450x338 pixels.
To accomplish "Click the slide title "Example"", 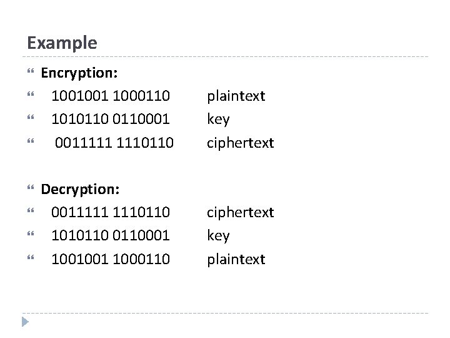I will pos(62,43).
